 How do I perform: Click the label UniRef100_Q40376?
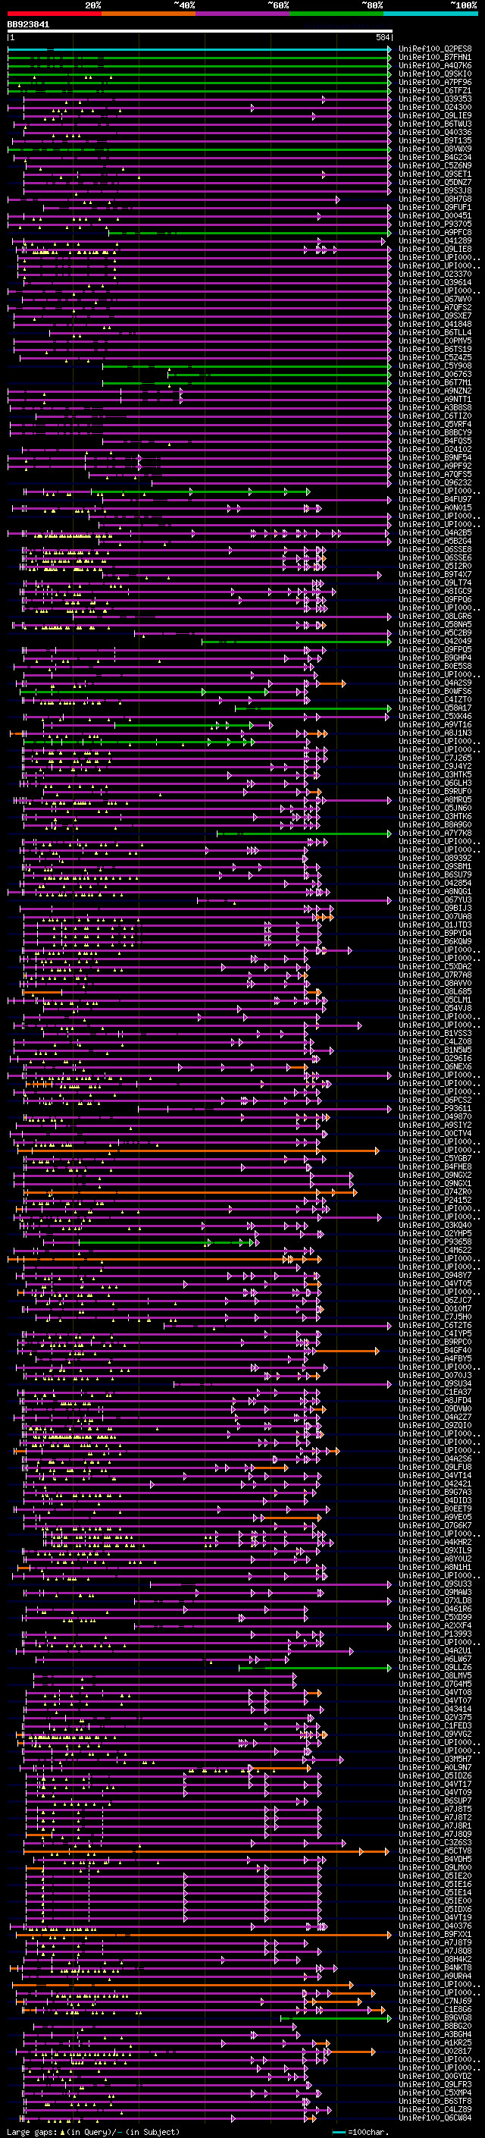pos(435,1926)
